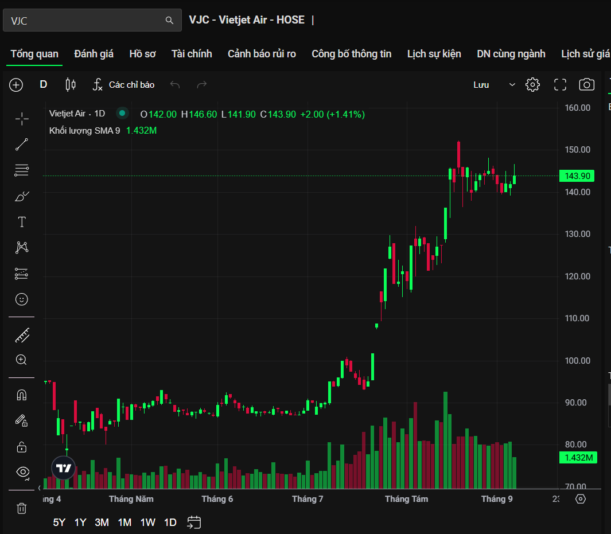Open chart settings gear

(x=532, y=84)
